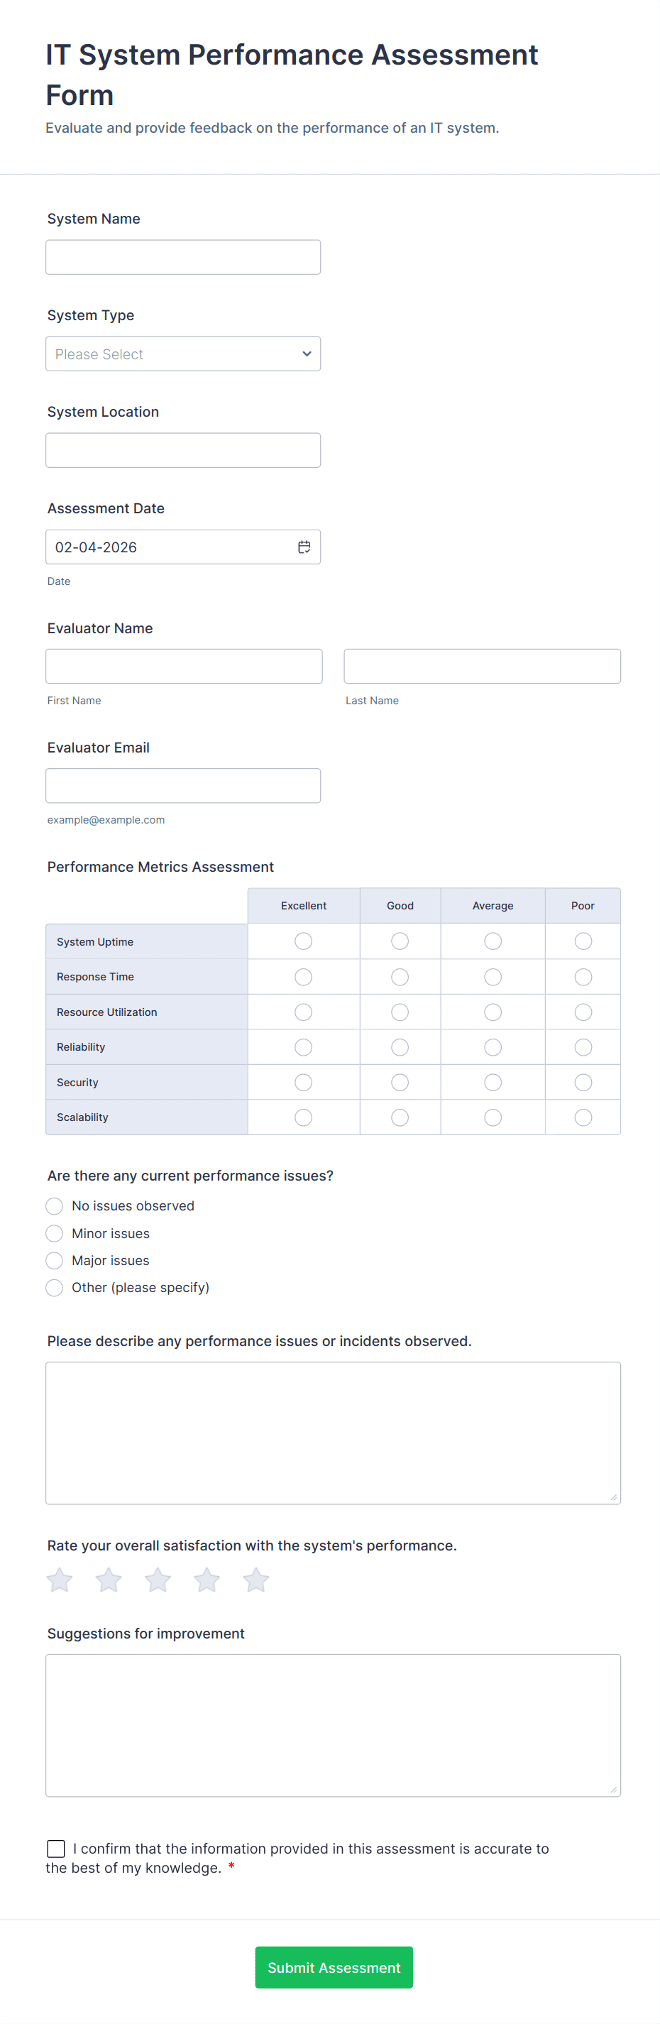Screen dimensions: 660x2024
Task: Focus the Evaluator Email input
Action: click(183, 786)
